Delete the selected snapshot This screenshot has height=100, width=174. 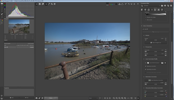[x=27, y=98]
